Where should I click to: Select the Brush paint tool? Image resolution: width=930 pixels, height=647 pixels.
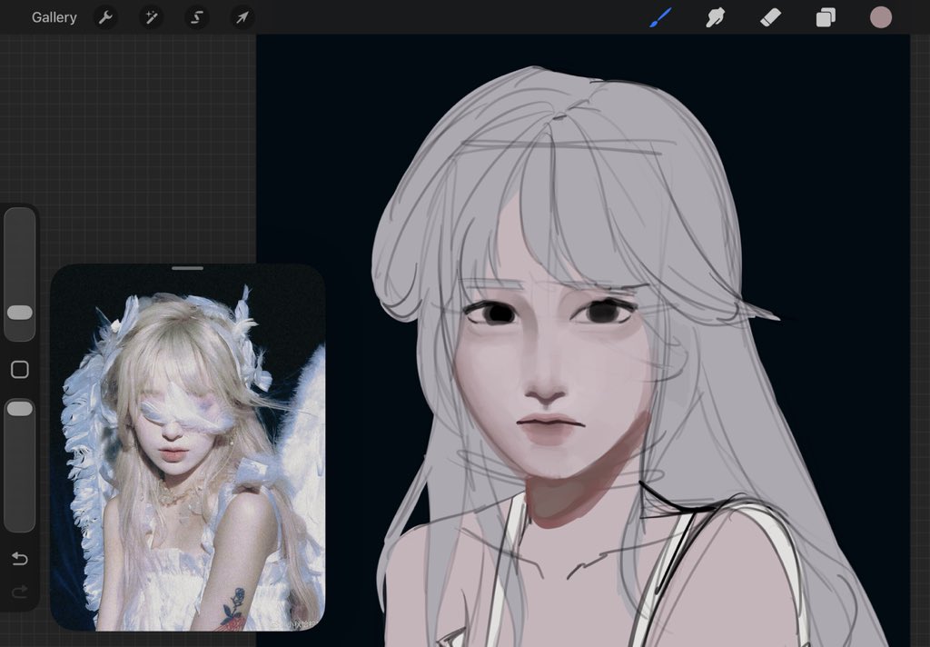tap(661, 18)
